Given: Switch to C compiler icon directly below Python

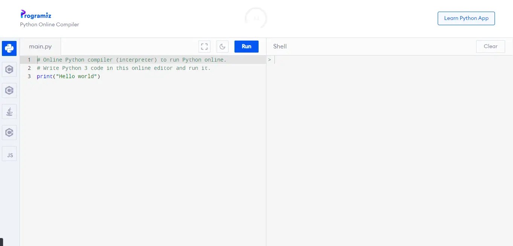Looking at the screenshot, I should (9, 69).
